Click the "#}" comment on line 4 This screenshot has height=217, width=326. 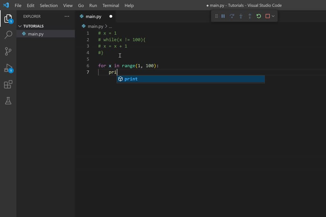tap(101, 52)
